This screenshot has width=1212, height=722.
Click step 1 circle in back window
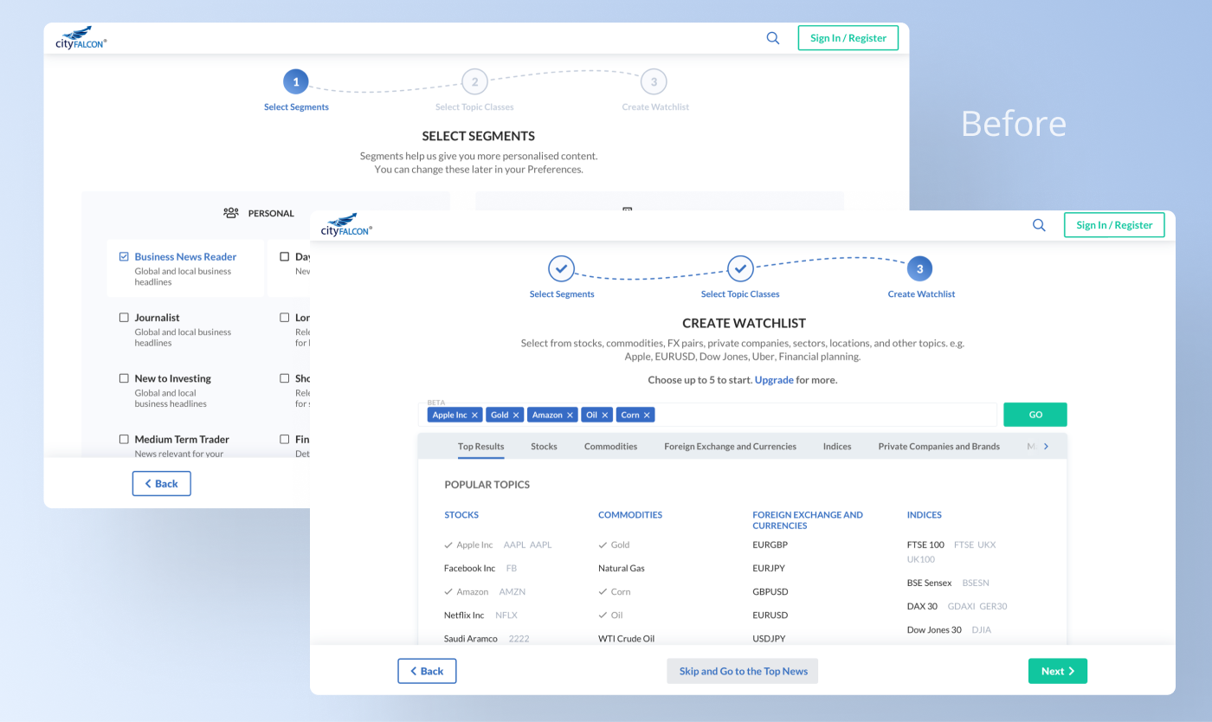[296, 82]
